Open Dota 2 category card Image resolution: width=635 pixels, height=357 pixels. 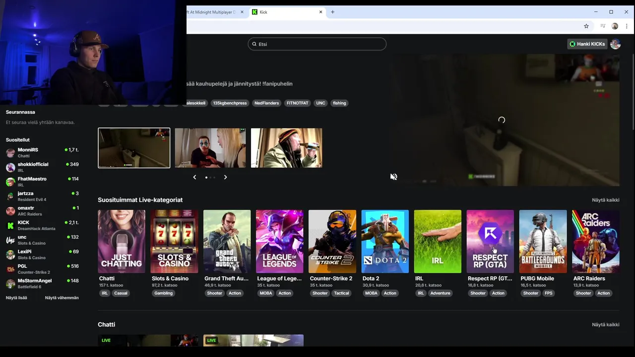[x=385, y=241]
